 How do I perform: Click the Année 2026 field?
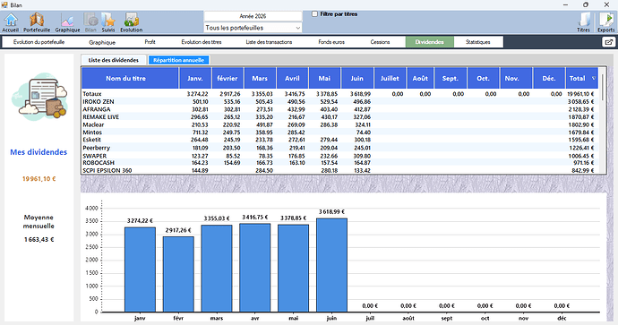pyautogui.click(x=253, y=16)
